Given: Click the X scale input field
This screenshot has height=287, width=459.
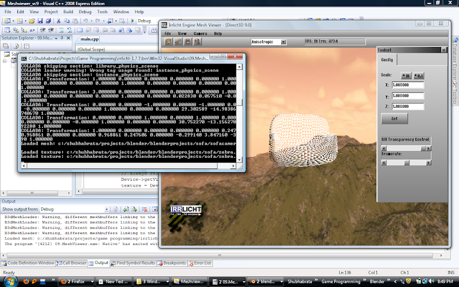Looking at the screenshot, I should tap(407, 85).
